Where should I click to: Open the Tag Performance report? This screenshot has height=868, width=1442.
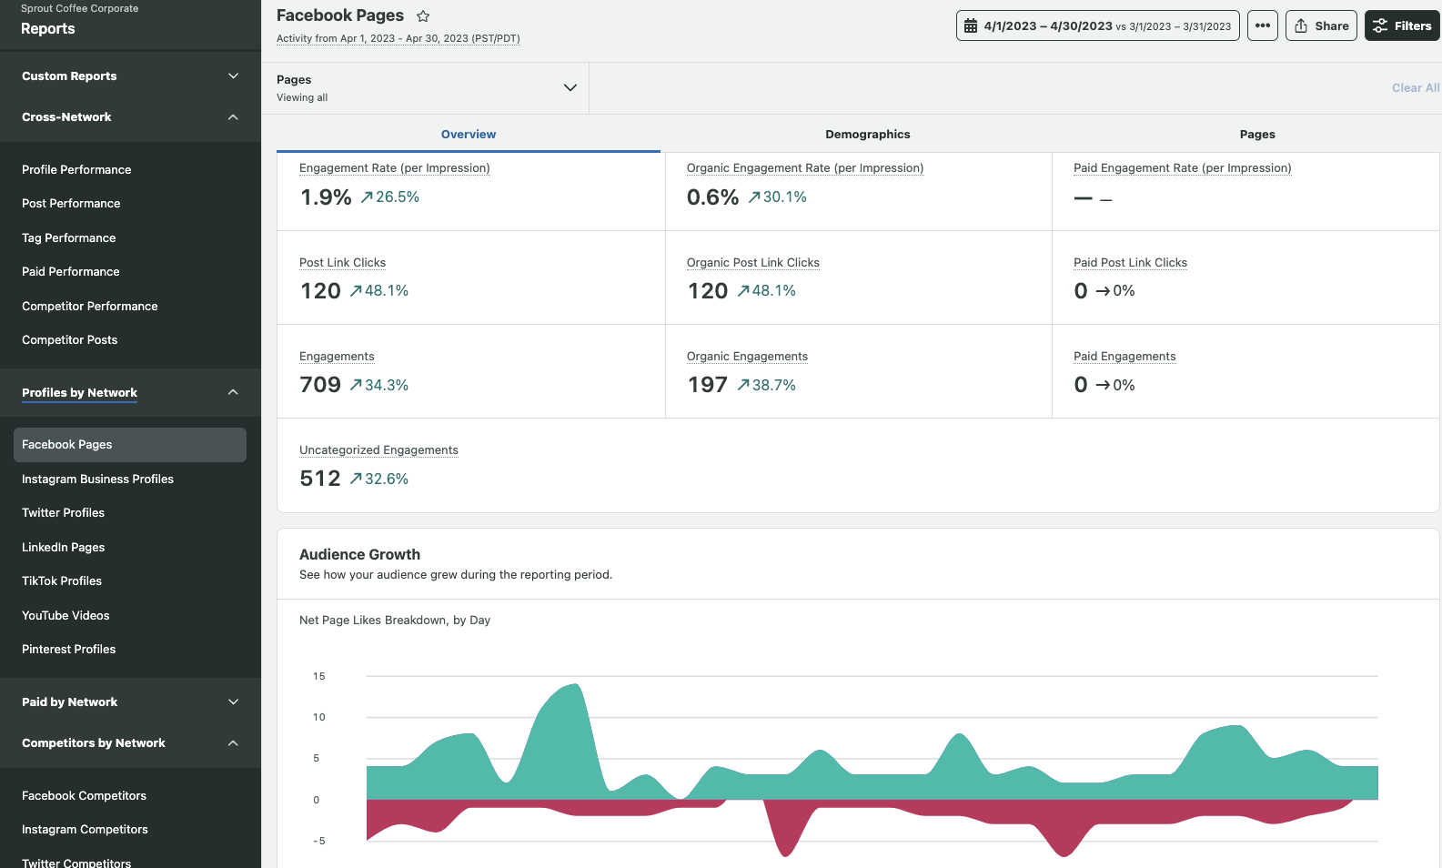click(68, 238)
